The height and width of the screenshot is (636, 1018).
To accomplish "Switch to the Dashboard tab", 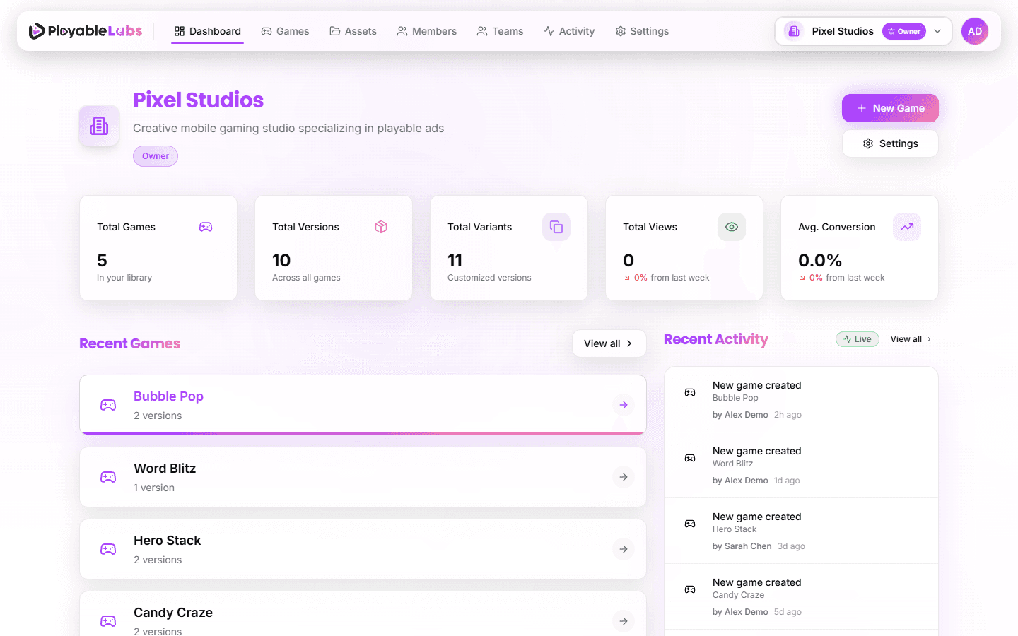I will [207, 31].
